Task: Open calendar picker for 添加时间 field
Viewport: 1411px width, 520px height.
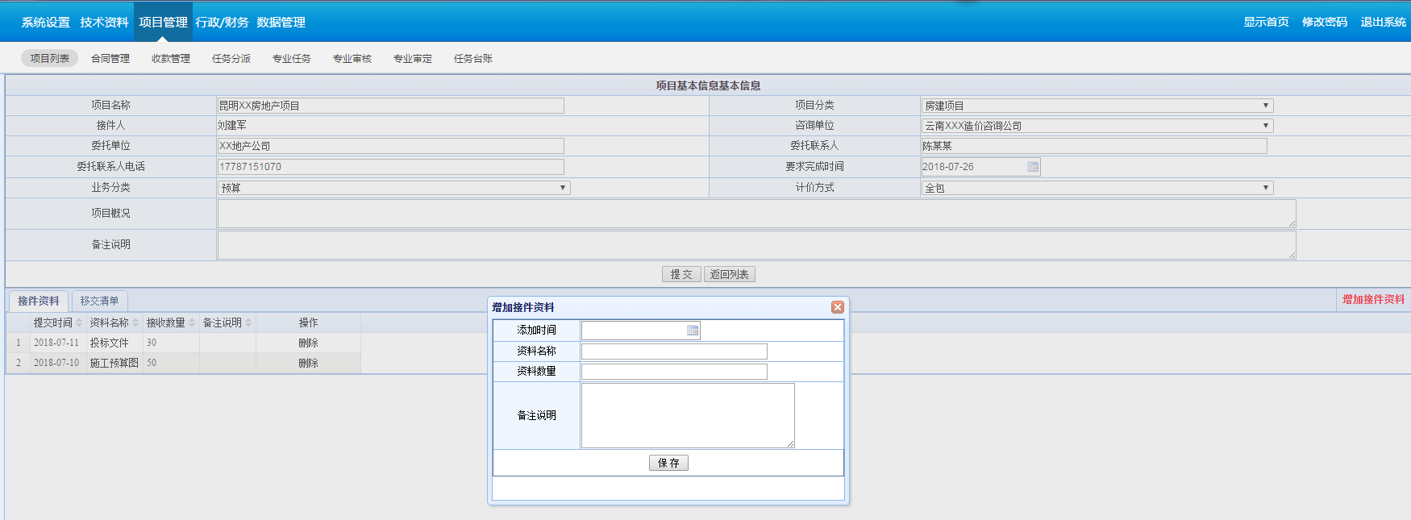Action: click(692, 331)
